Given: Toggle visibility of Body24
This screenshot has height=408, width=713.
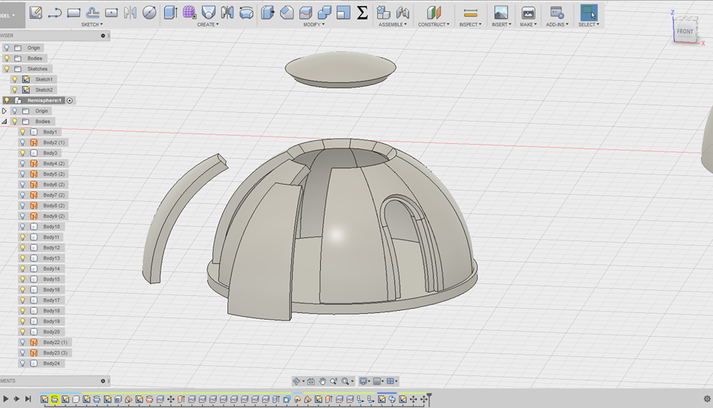Looking at the screenshot, I should coord(22,363).
